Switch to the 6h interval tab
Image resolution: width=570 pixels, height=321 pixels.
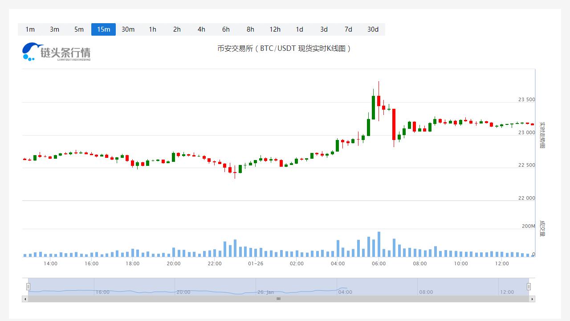click(x=226, y=29)
